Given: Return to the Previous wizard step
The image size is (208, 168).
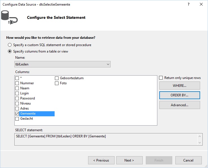Looking at the screenshot, I should [101, 160].
